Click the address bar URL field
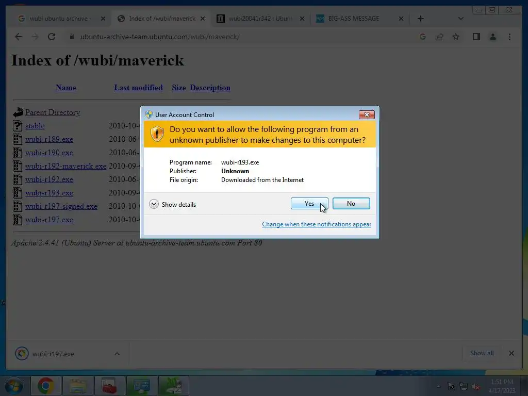 [x=160, y=37]
